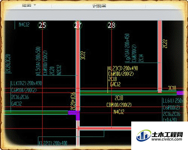Select the KL5(1A) 200x500 vertical label
The height and width of the screenshot is (150, 188).
(38, 61)
